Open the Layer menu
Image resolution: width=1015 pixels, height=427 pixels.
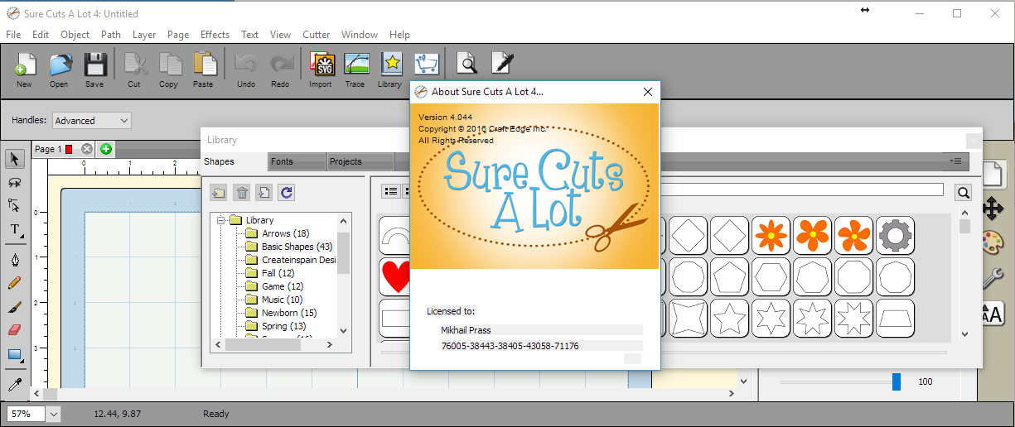[144, 35]
